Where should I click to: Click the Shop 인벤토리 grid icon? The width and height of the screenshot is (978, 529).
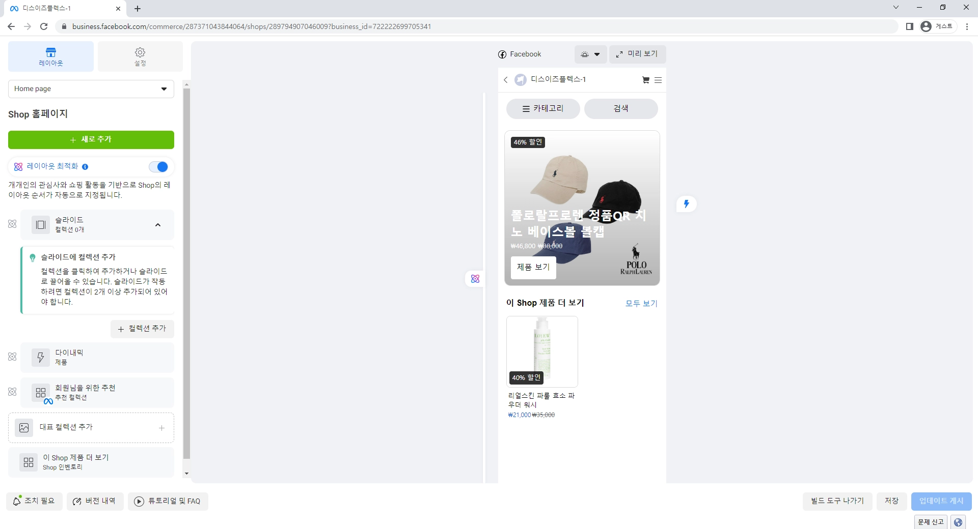coord(29,462)
